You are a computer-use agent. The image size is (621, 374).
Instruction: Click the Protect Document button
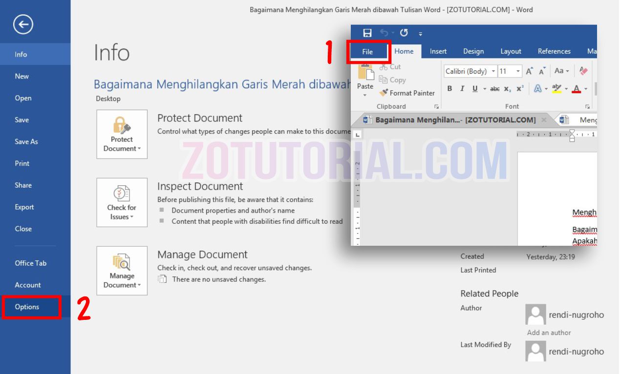point(122,134)
